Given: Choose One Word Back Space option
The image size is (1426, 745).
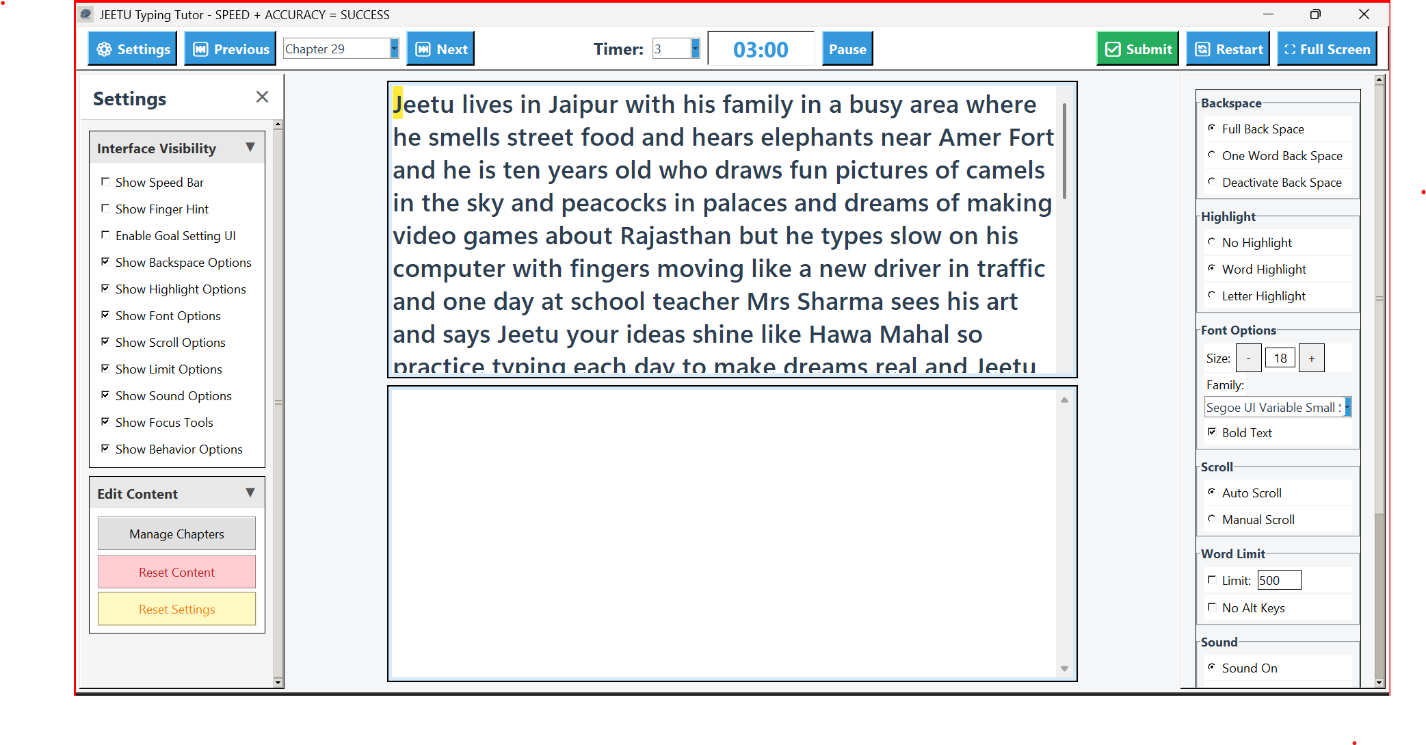Looking at the screenshot, I should [1212, 155].
